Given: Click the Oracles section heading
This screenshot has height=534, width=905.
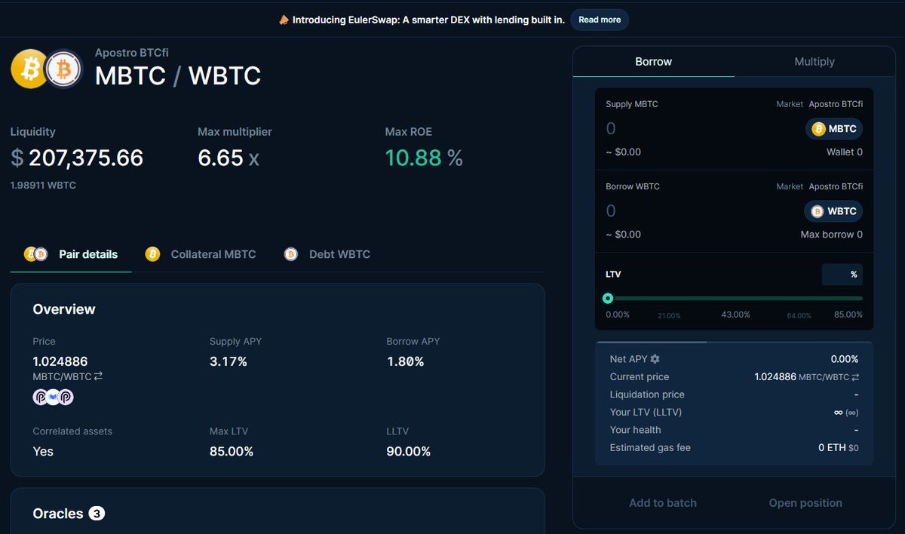Looking at the screenshot, I should click(58, 514).
